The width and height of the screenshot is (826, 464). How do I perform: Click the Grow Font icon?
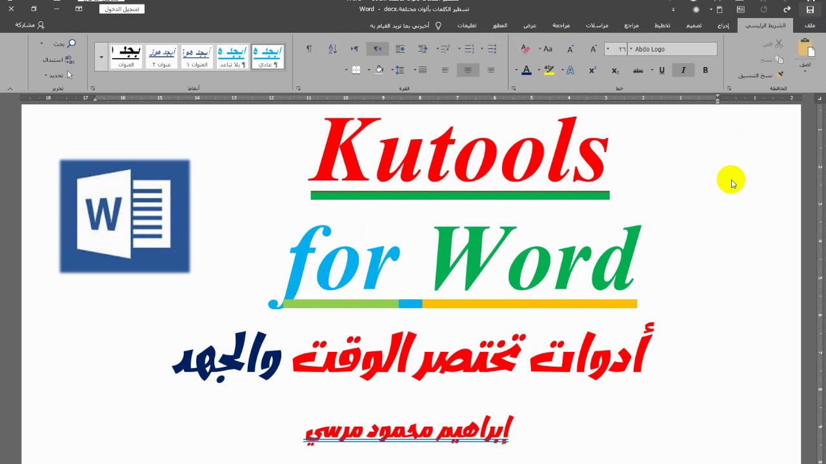(593, 49)
